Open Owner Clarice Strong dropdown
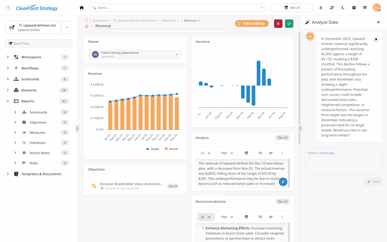This screenshot has width=387, height=242. click(135, 54)
